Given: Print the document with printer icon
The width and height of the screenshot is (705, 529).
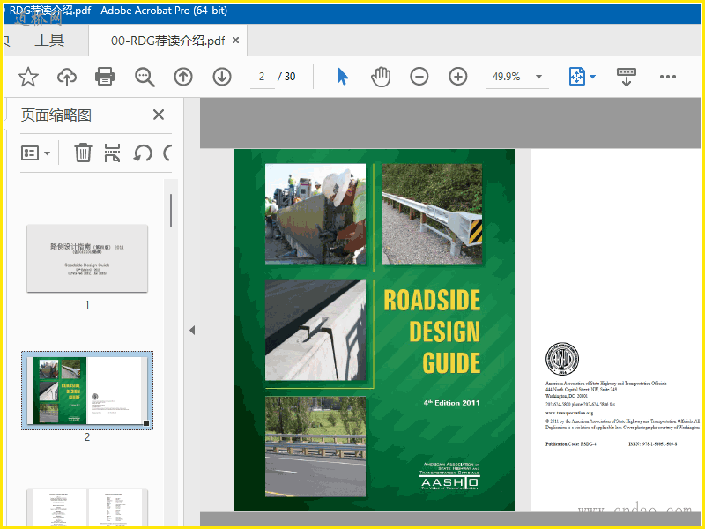Looking at the screenshot, I should [106, 77].
